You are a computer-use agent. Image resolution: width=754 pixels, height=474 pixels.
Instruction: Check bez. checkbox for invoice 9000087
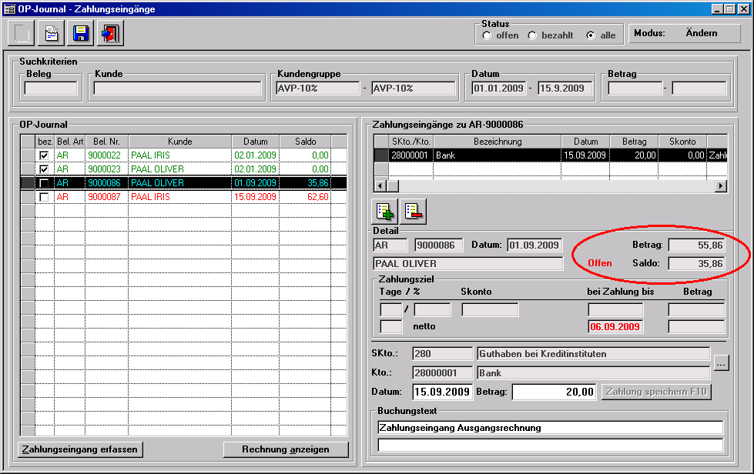pos(44,197)
